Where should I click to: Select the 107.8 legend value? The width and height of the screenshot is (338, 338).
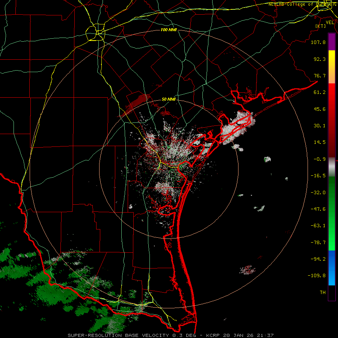318,42
